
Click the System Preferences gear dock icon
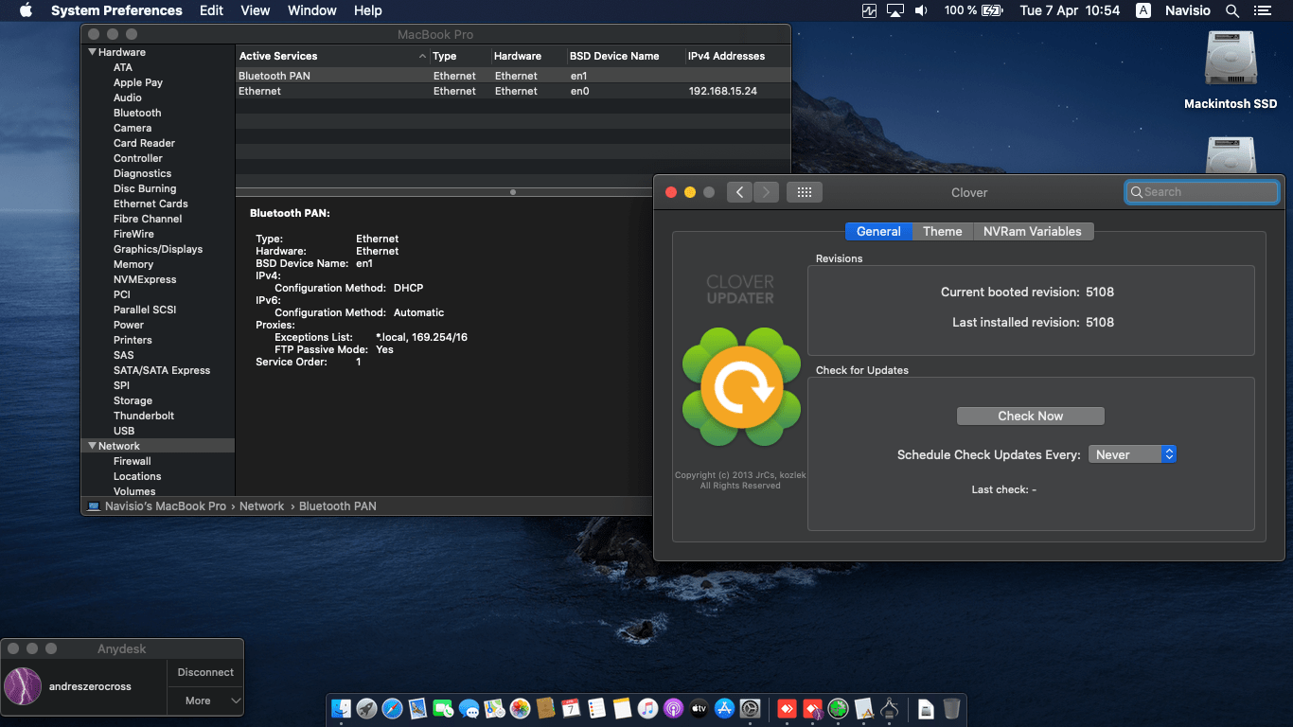751,708
